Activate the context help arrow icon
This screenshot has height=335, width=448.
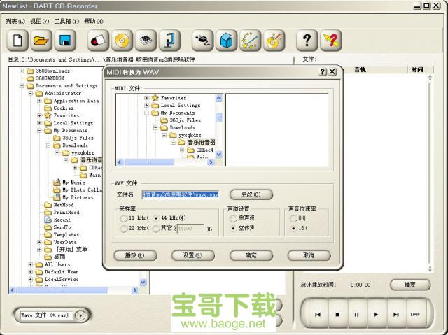(x=331, y=41)
